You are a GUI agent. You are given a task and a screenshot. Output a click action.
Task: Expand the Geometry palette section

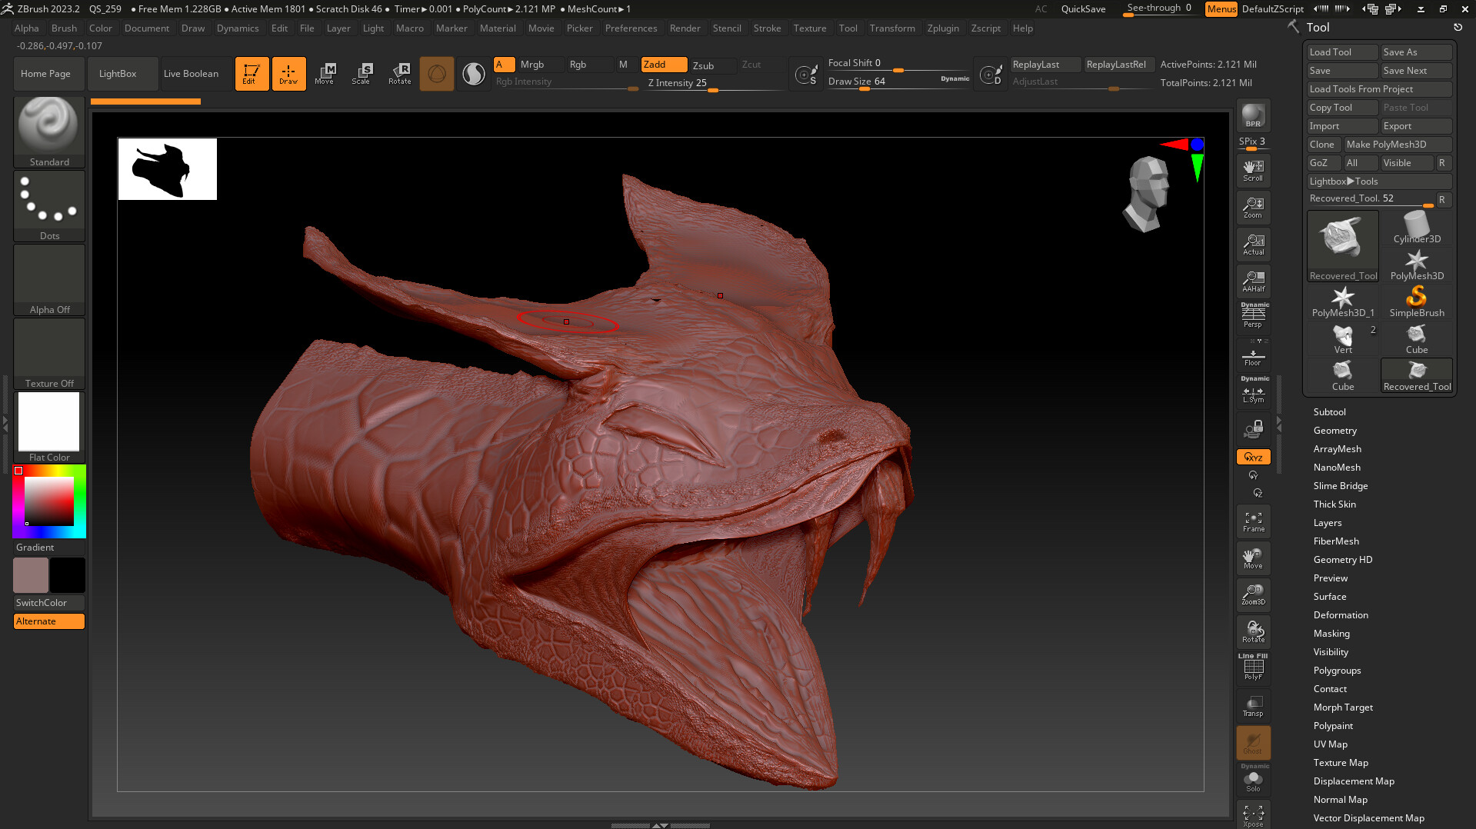[x=1334, y=431]
